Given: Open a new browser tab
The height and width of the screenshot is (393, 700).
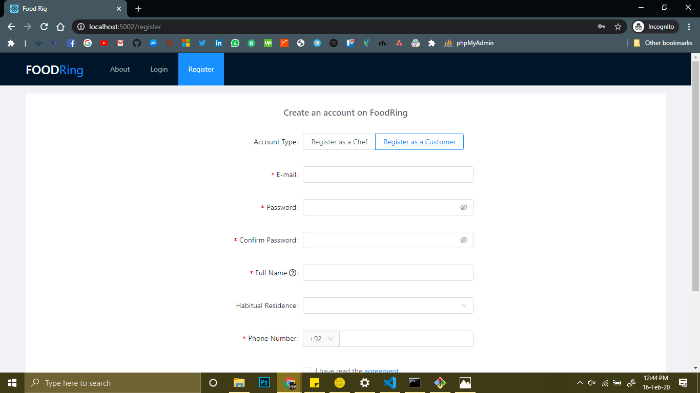Looking at the screenshot, I should tap(138, 9).
